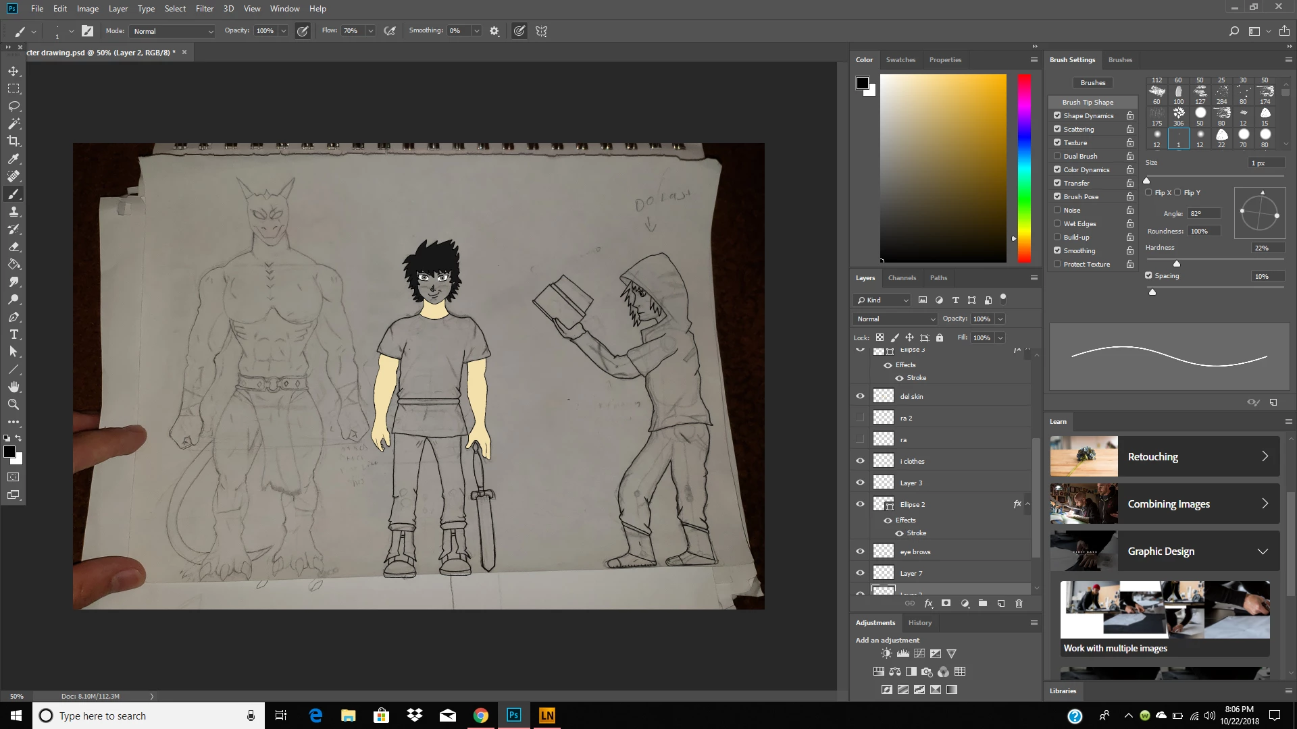The height and width of the screenshot is (729, 1297).
Task: Click the hue spectrum slider
Action: 1024,169
